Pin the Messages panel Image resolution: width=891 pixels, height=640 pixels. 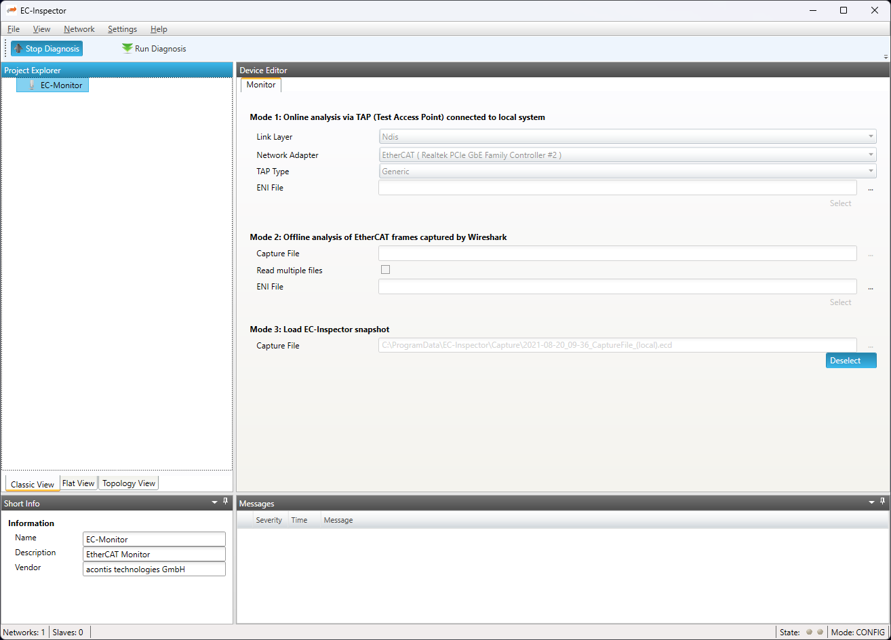tap(884, 502)
